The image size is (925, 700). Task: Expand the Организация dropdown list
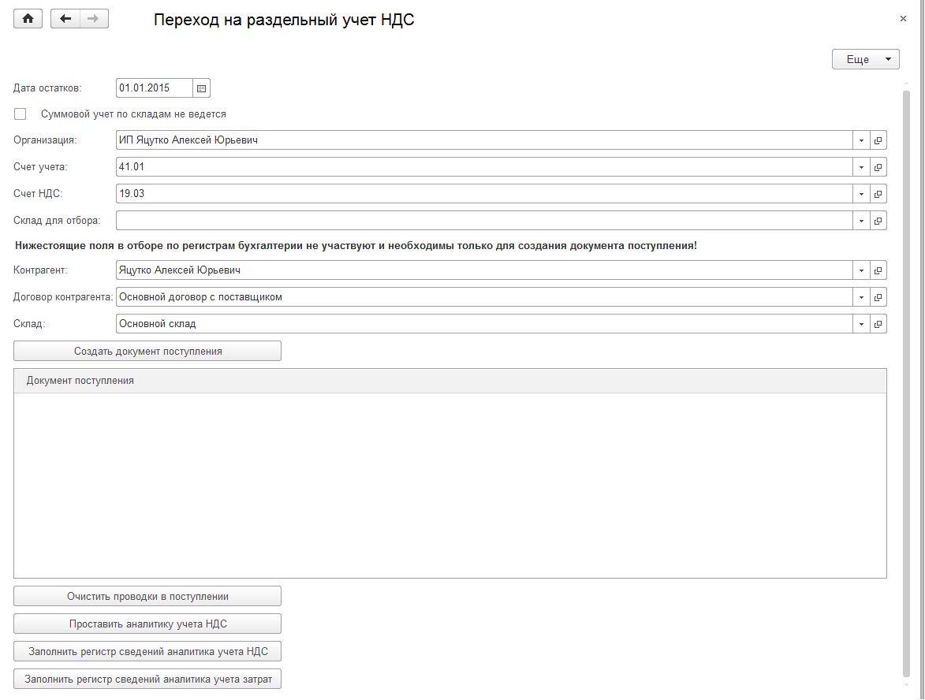point(861,141)
